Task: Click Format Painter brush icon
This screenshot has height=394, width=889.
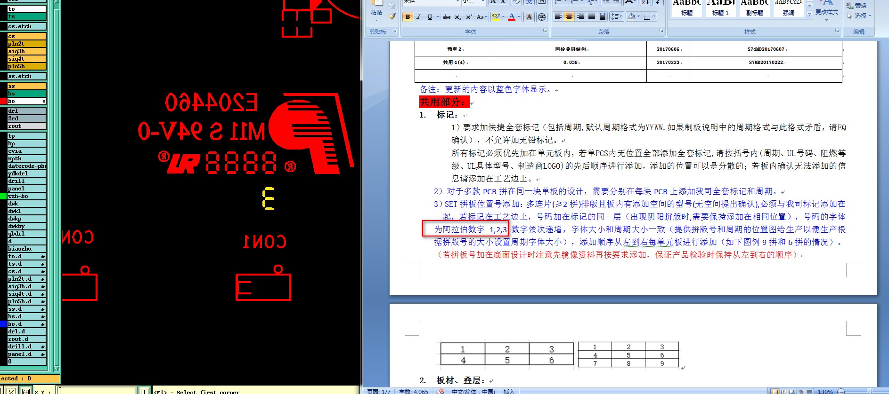Action: click(x=392, y=16)
